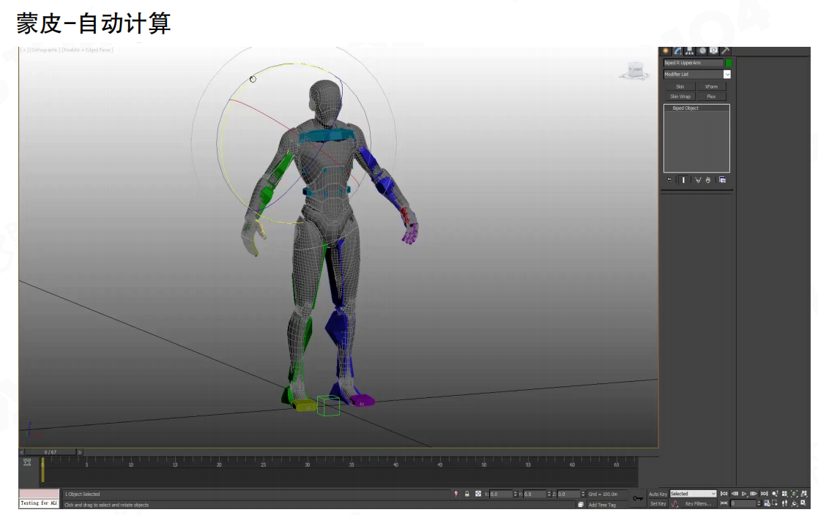Expand the Modifier List dropdown

pyautogui.click(x=727, y=74)
